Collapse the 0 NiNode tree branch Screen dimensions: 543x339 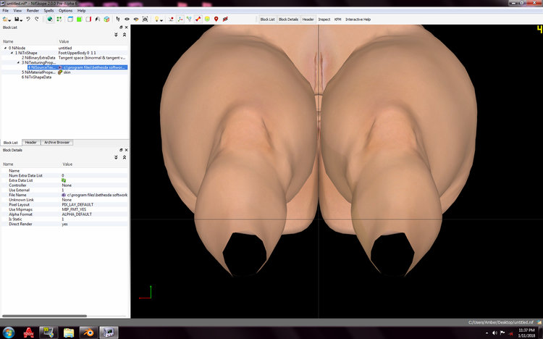click(x=5, y=48)
